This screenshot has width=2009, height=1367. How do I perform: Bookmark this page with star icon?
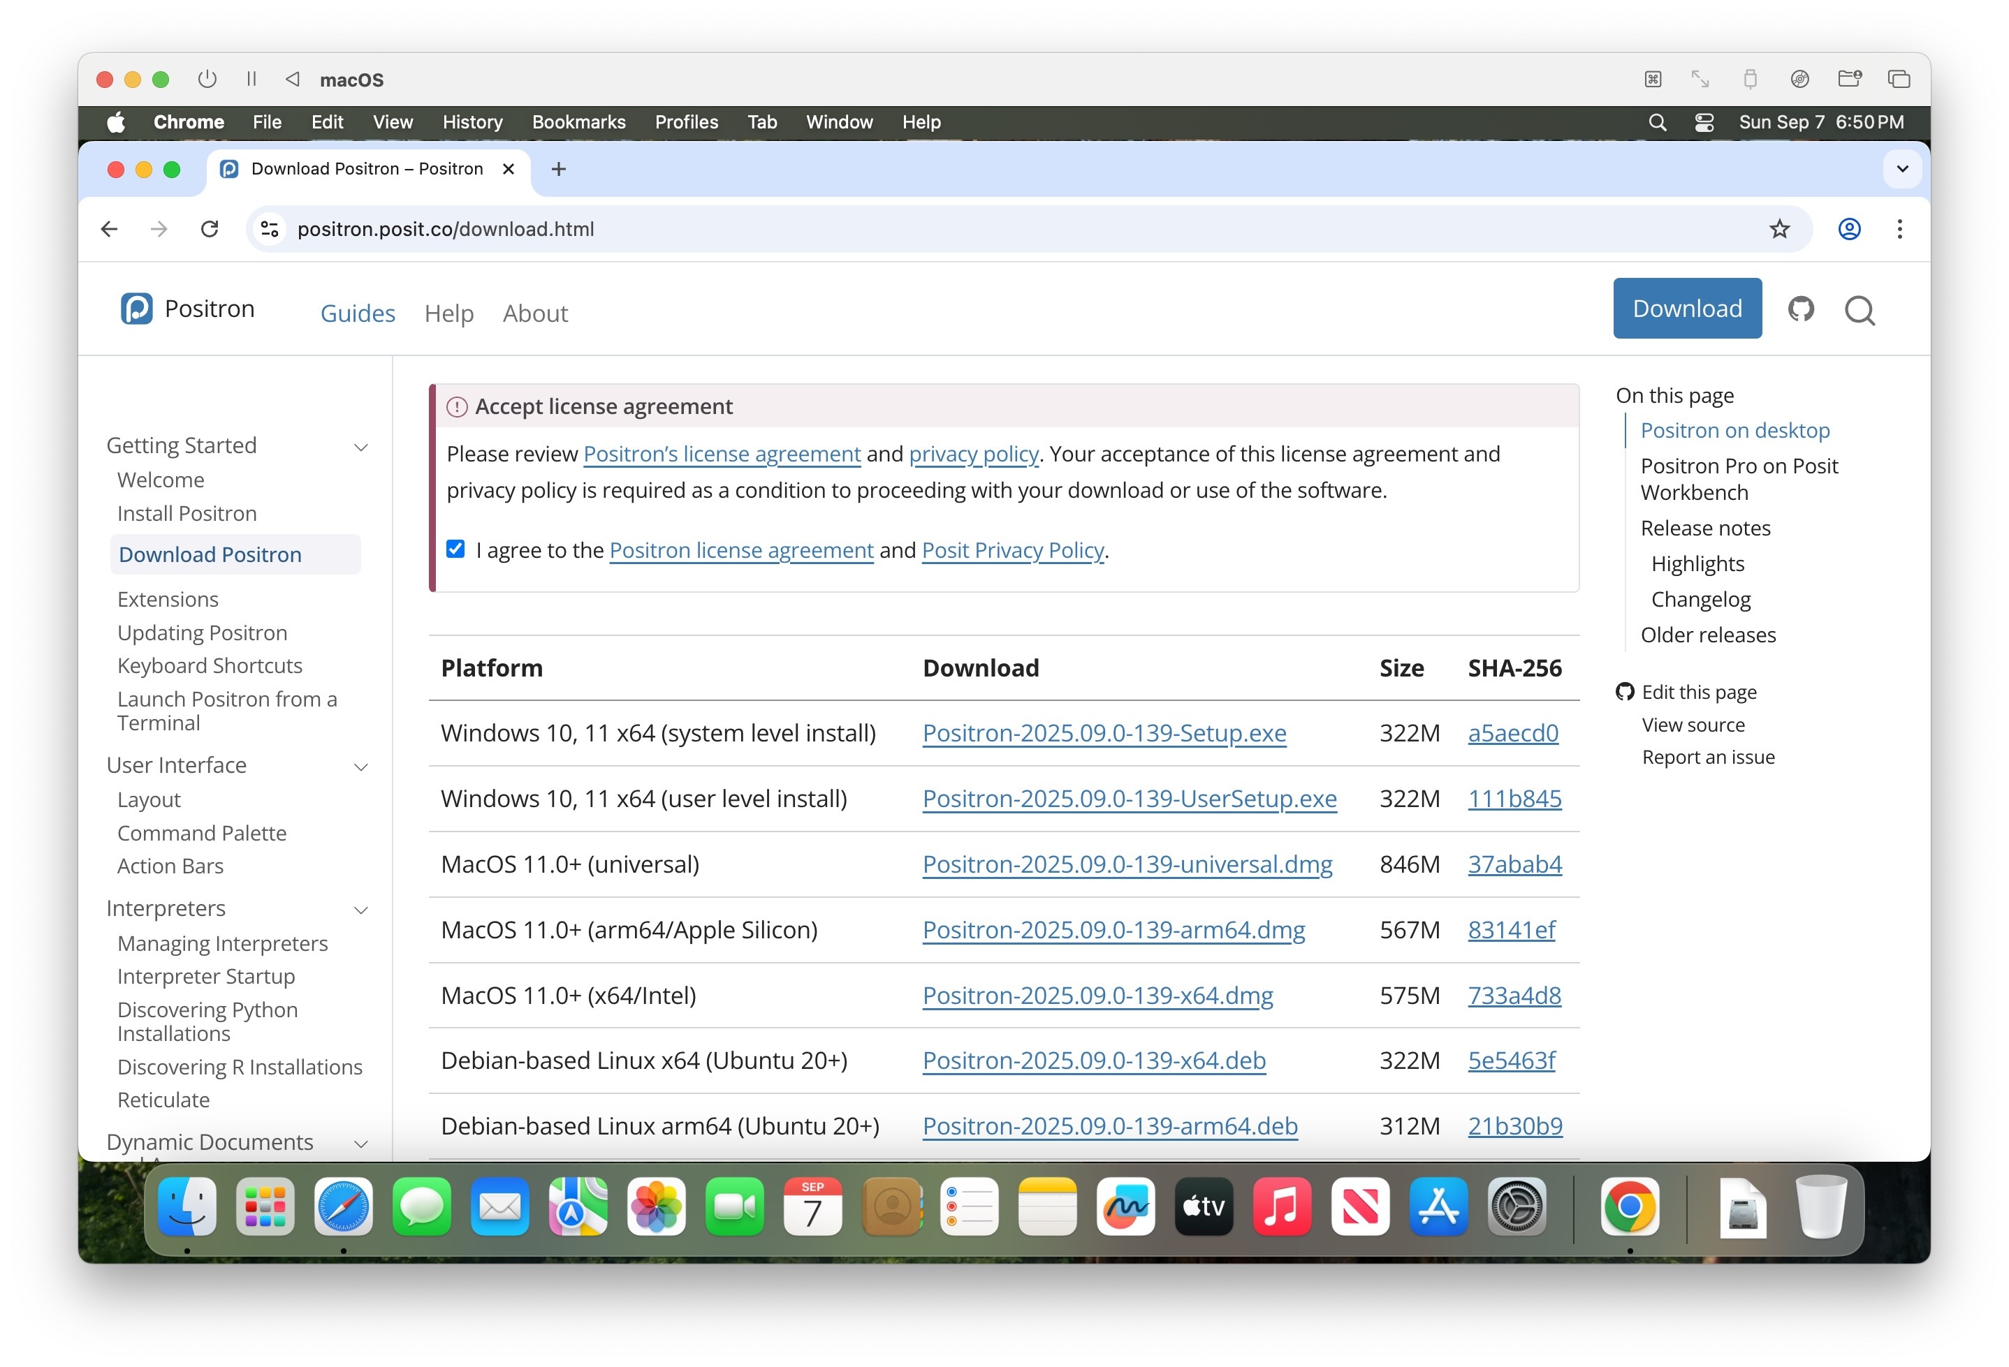point(1779,229)
